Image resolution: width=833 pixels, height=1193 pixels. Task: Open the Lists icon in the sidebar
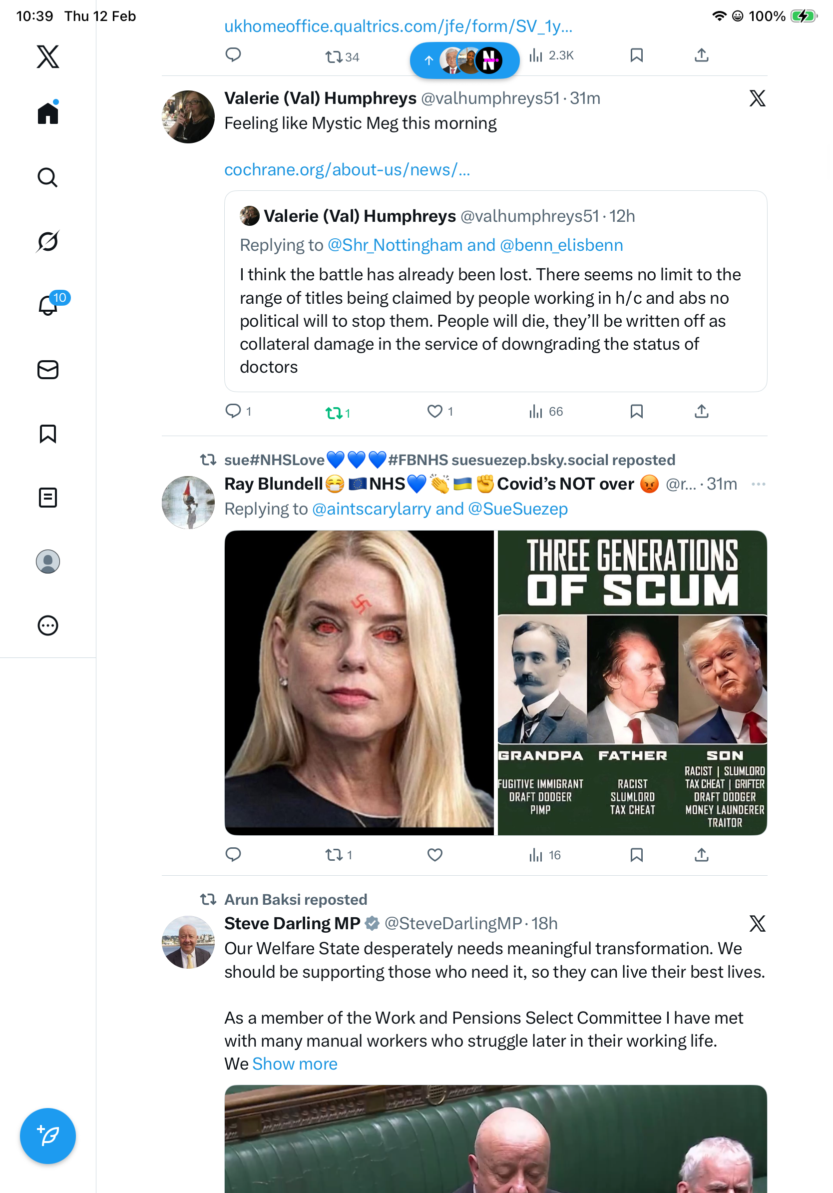(47, 498)
